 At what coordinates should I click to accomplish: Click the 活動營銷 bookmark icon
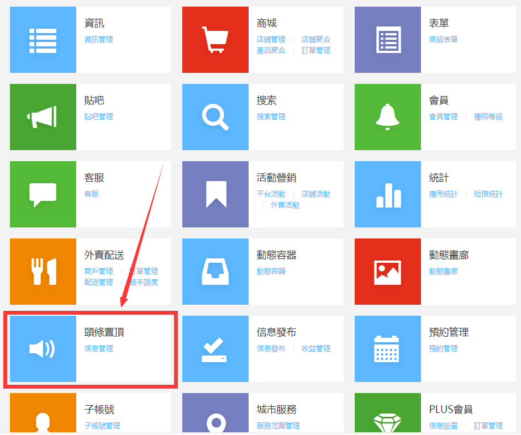tap(215, 194)
